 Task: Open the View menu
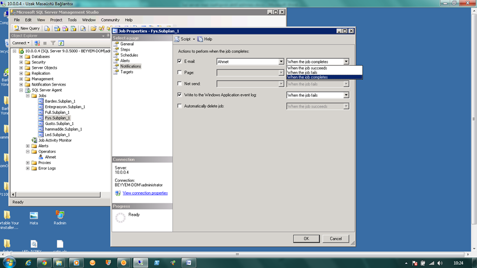(x=41, y=20)
